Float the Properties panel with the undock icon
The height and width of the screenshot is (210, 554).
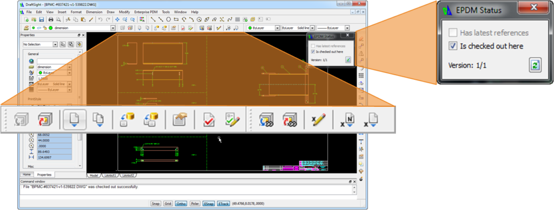click(79, 35)
